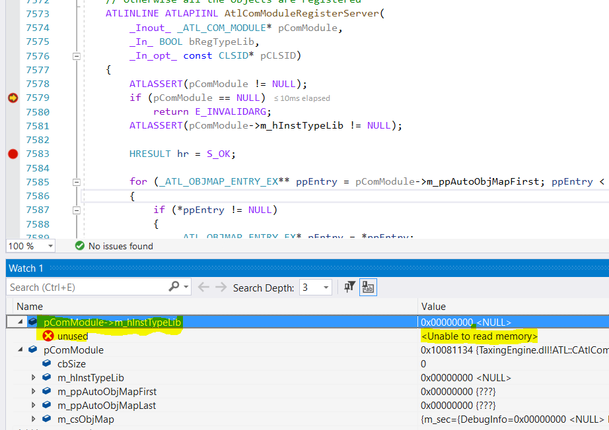
Task: Click the m_csObjMap m_sec DebugInfo value
Action: coord(515,419)
